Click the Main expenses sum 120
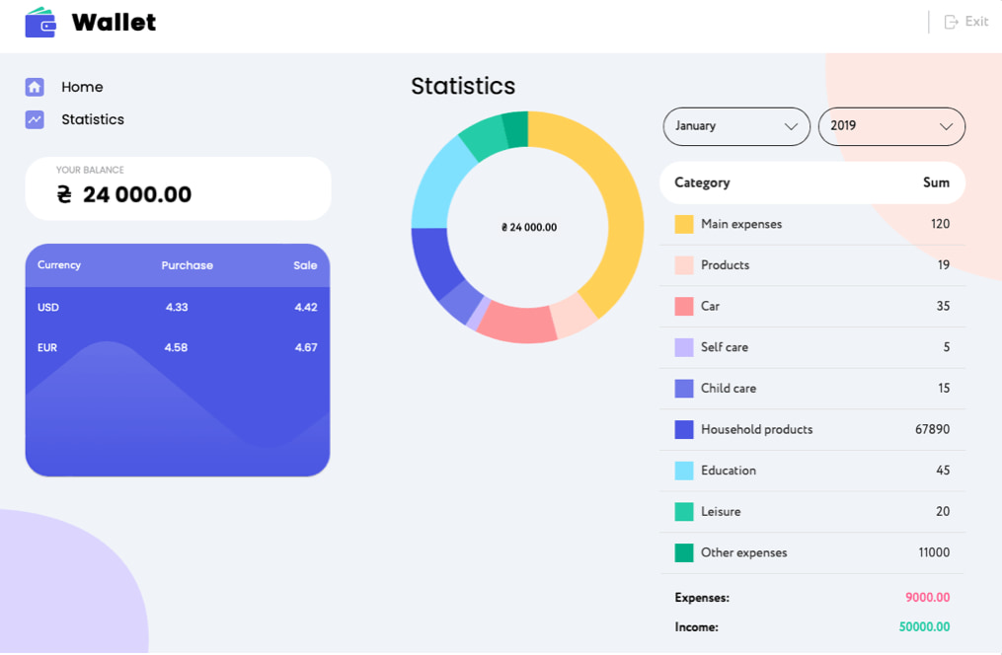Viewport: 1002px width, 655px height. 940,224
